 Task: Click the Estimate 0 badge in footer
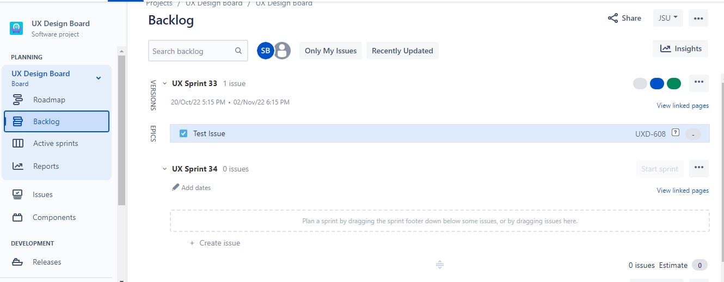coord(700,265)
